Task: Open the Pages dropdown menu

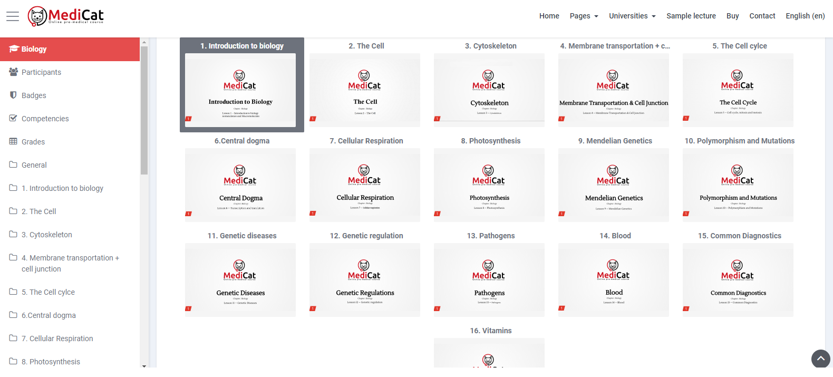Action: [x=584, y=16]
